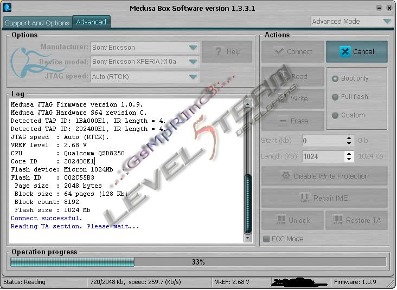
Task: Click the Read button
Action: click(x=293, y=76)
